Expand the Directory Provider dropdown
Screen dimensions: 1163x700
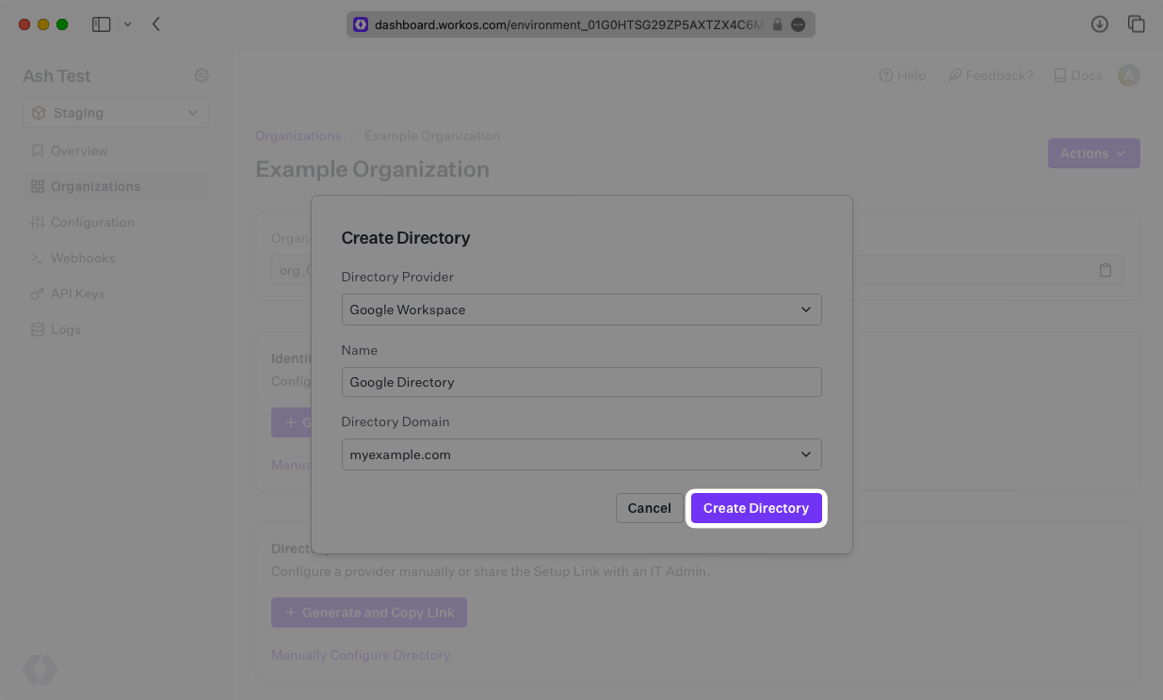[x=581, y=310]
